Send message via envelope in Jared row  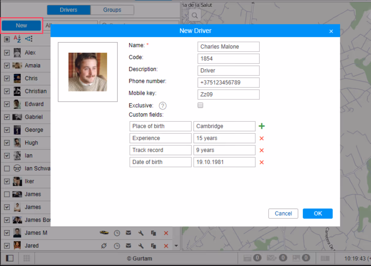pyautogui.click(x=129, y=246)
